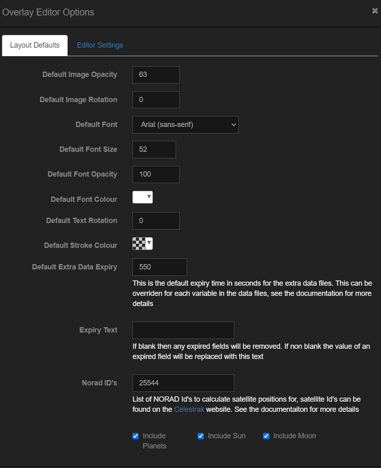
Task: Toggle the Include Moon checkbox
Action: tap(266, 436)
